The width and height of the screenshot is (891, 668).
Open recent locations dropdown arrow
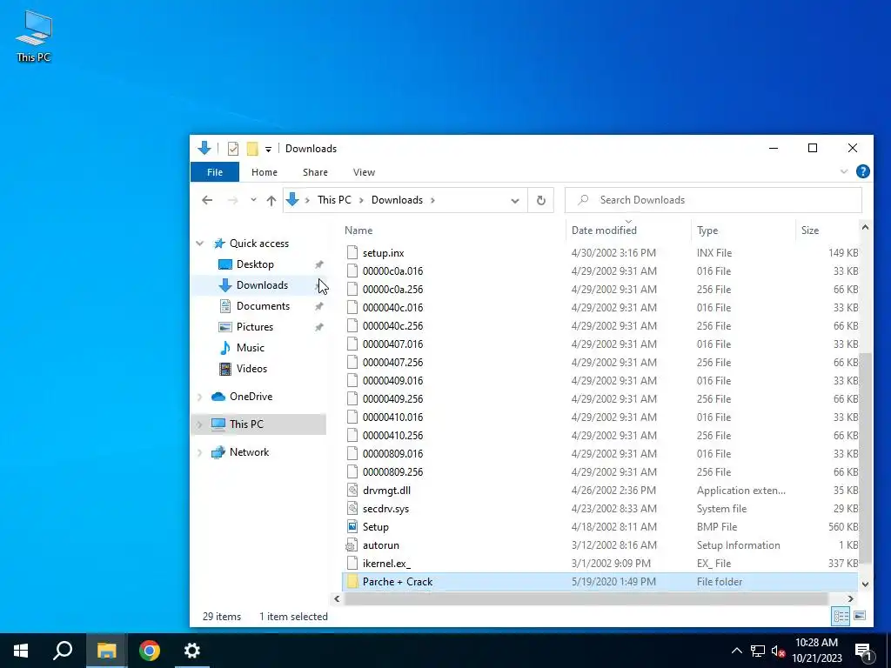point(253,200)
